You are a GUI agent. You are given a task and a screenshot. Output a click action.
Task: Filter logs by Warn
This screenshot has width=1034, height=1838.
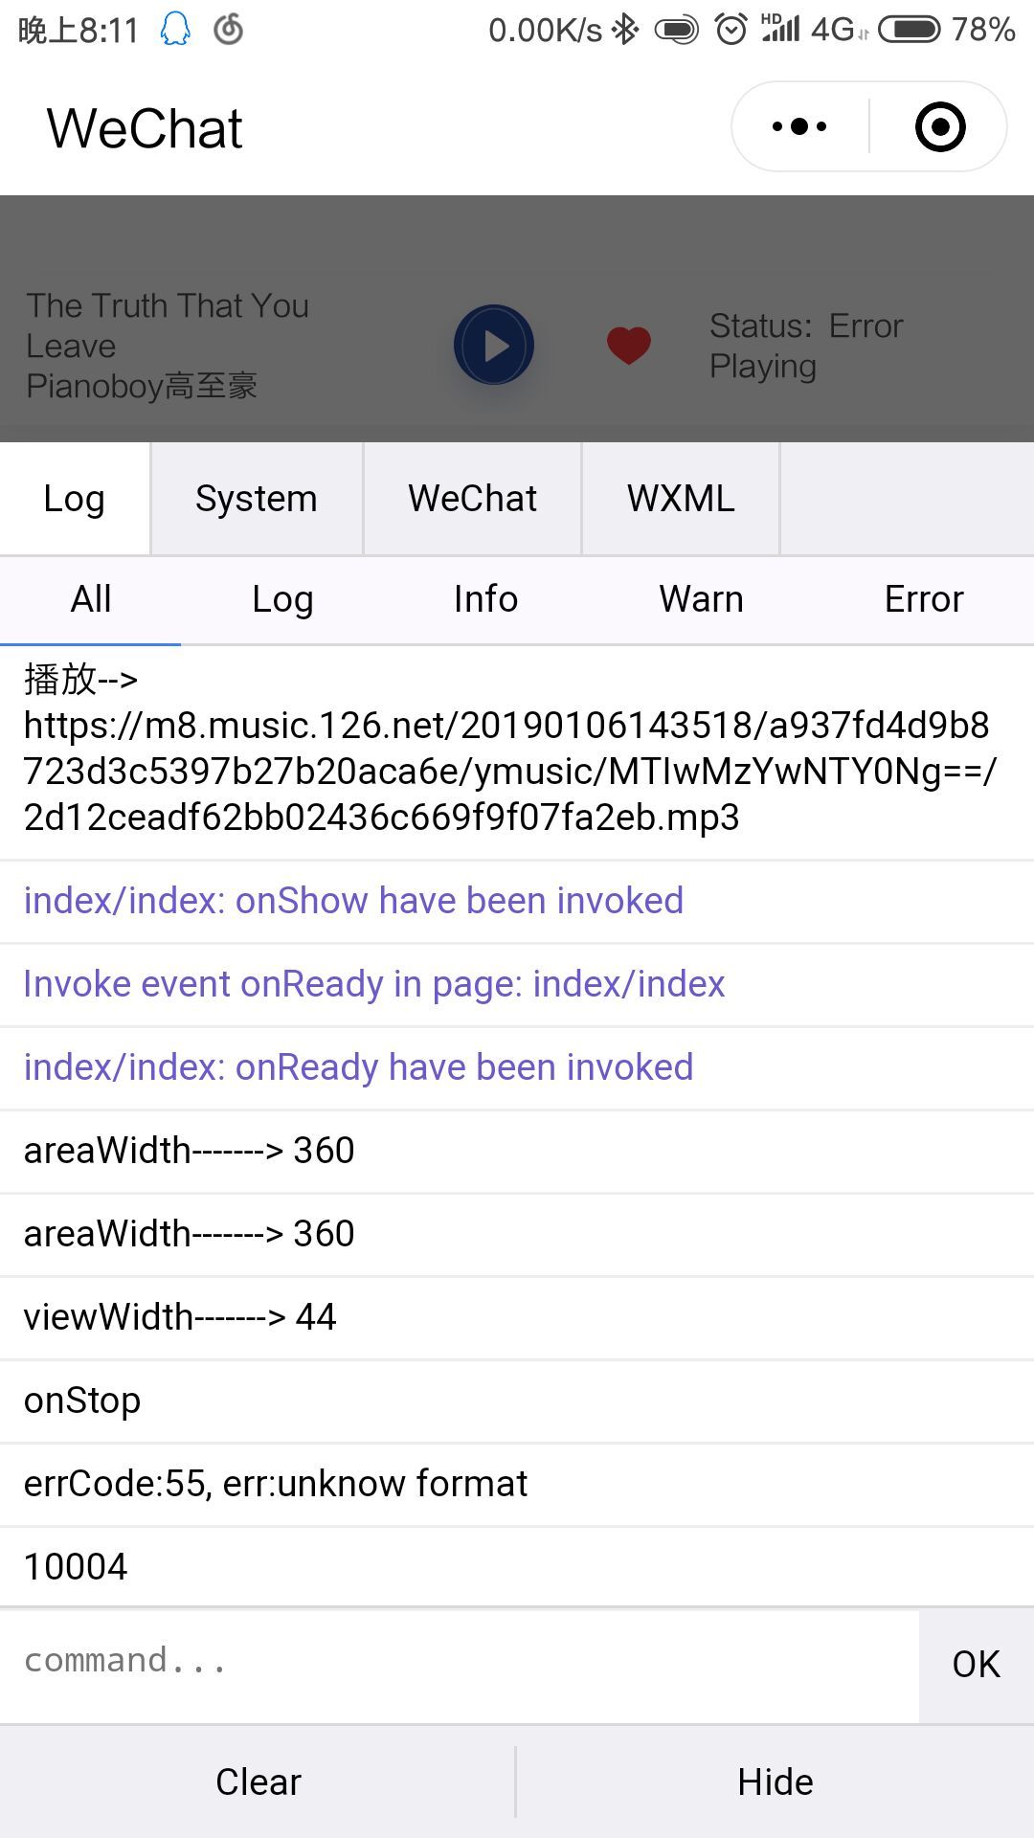[701, 599]
